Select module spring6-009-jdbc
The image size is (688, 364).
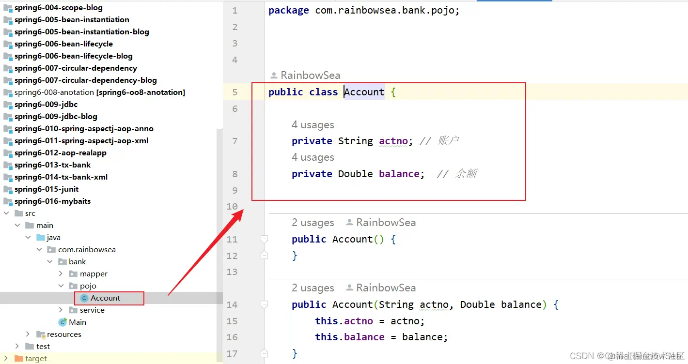pos(46,105)
